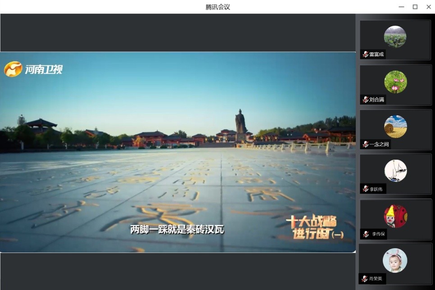Select 李传保's cartoon avatar

point(395,216)
